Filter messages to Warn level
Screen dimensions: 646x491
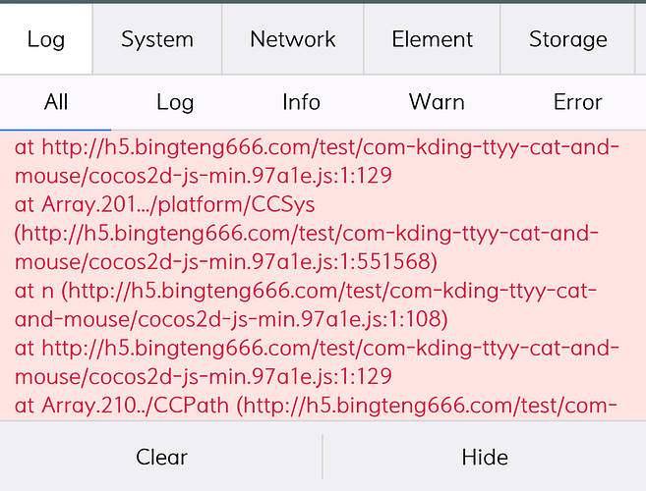[437, 102]
